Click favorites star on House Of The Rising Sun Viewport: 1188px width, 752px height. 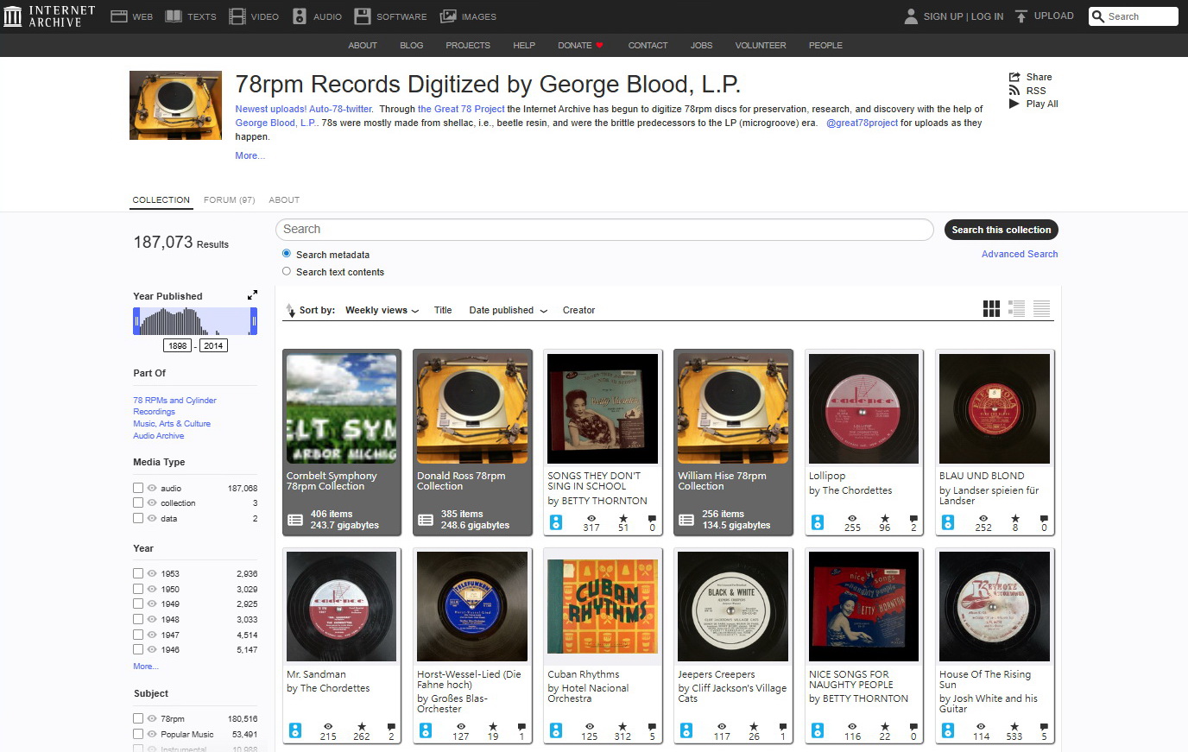coord(1014,727)
